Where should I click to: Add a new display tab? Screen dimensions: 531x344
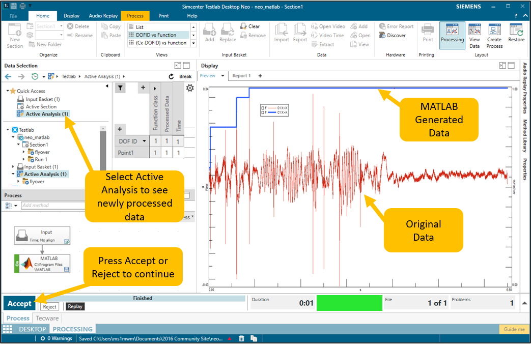tap(260, 76)
